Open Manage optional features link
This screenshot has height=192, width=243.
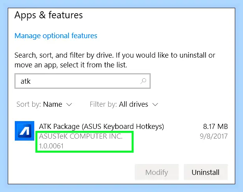click(56, 36)
